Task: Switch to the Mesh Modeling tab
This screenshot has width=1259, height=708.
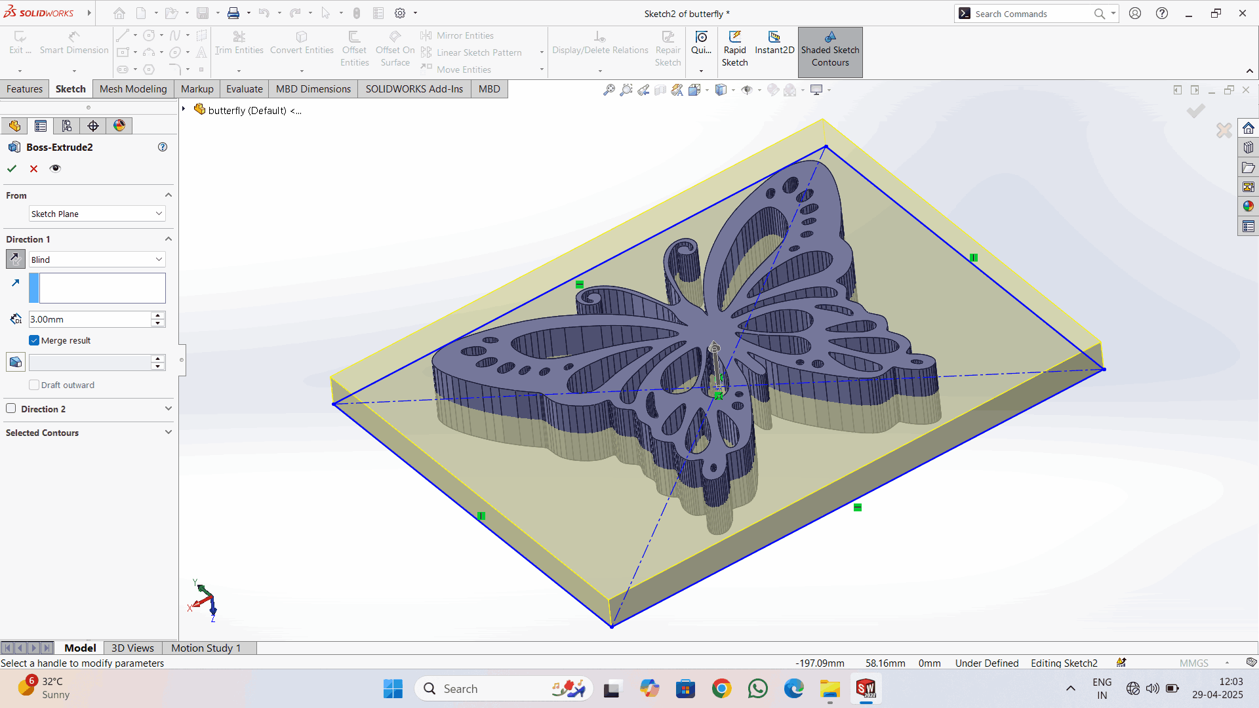Action: click(x=133, y=89)
